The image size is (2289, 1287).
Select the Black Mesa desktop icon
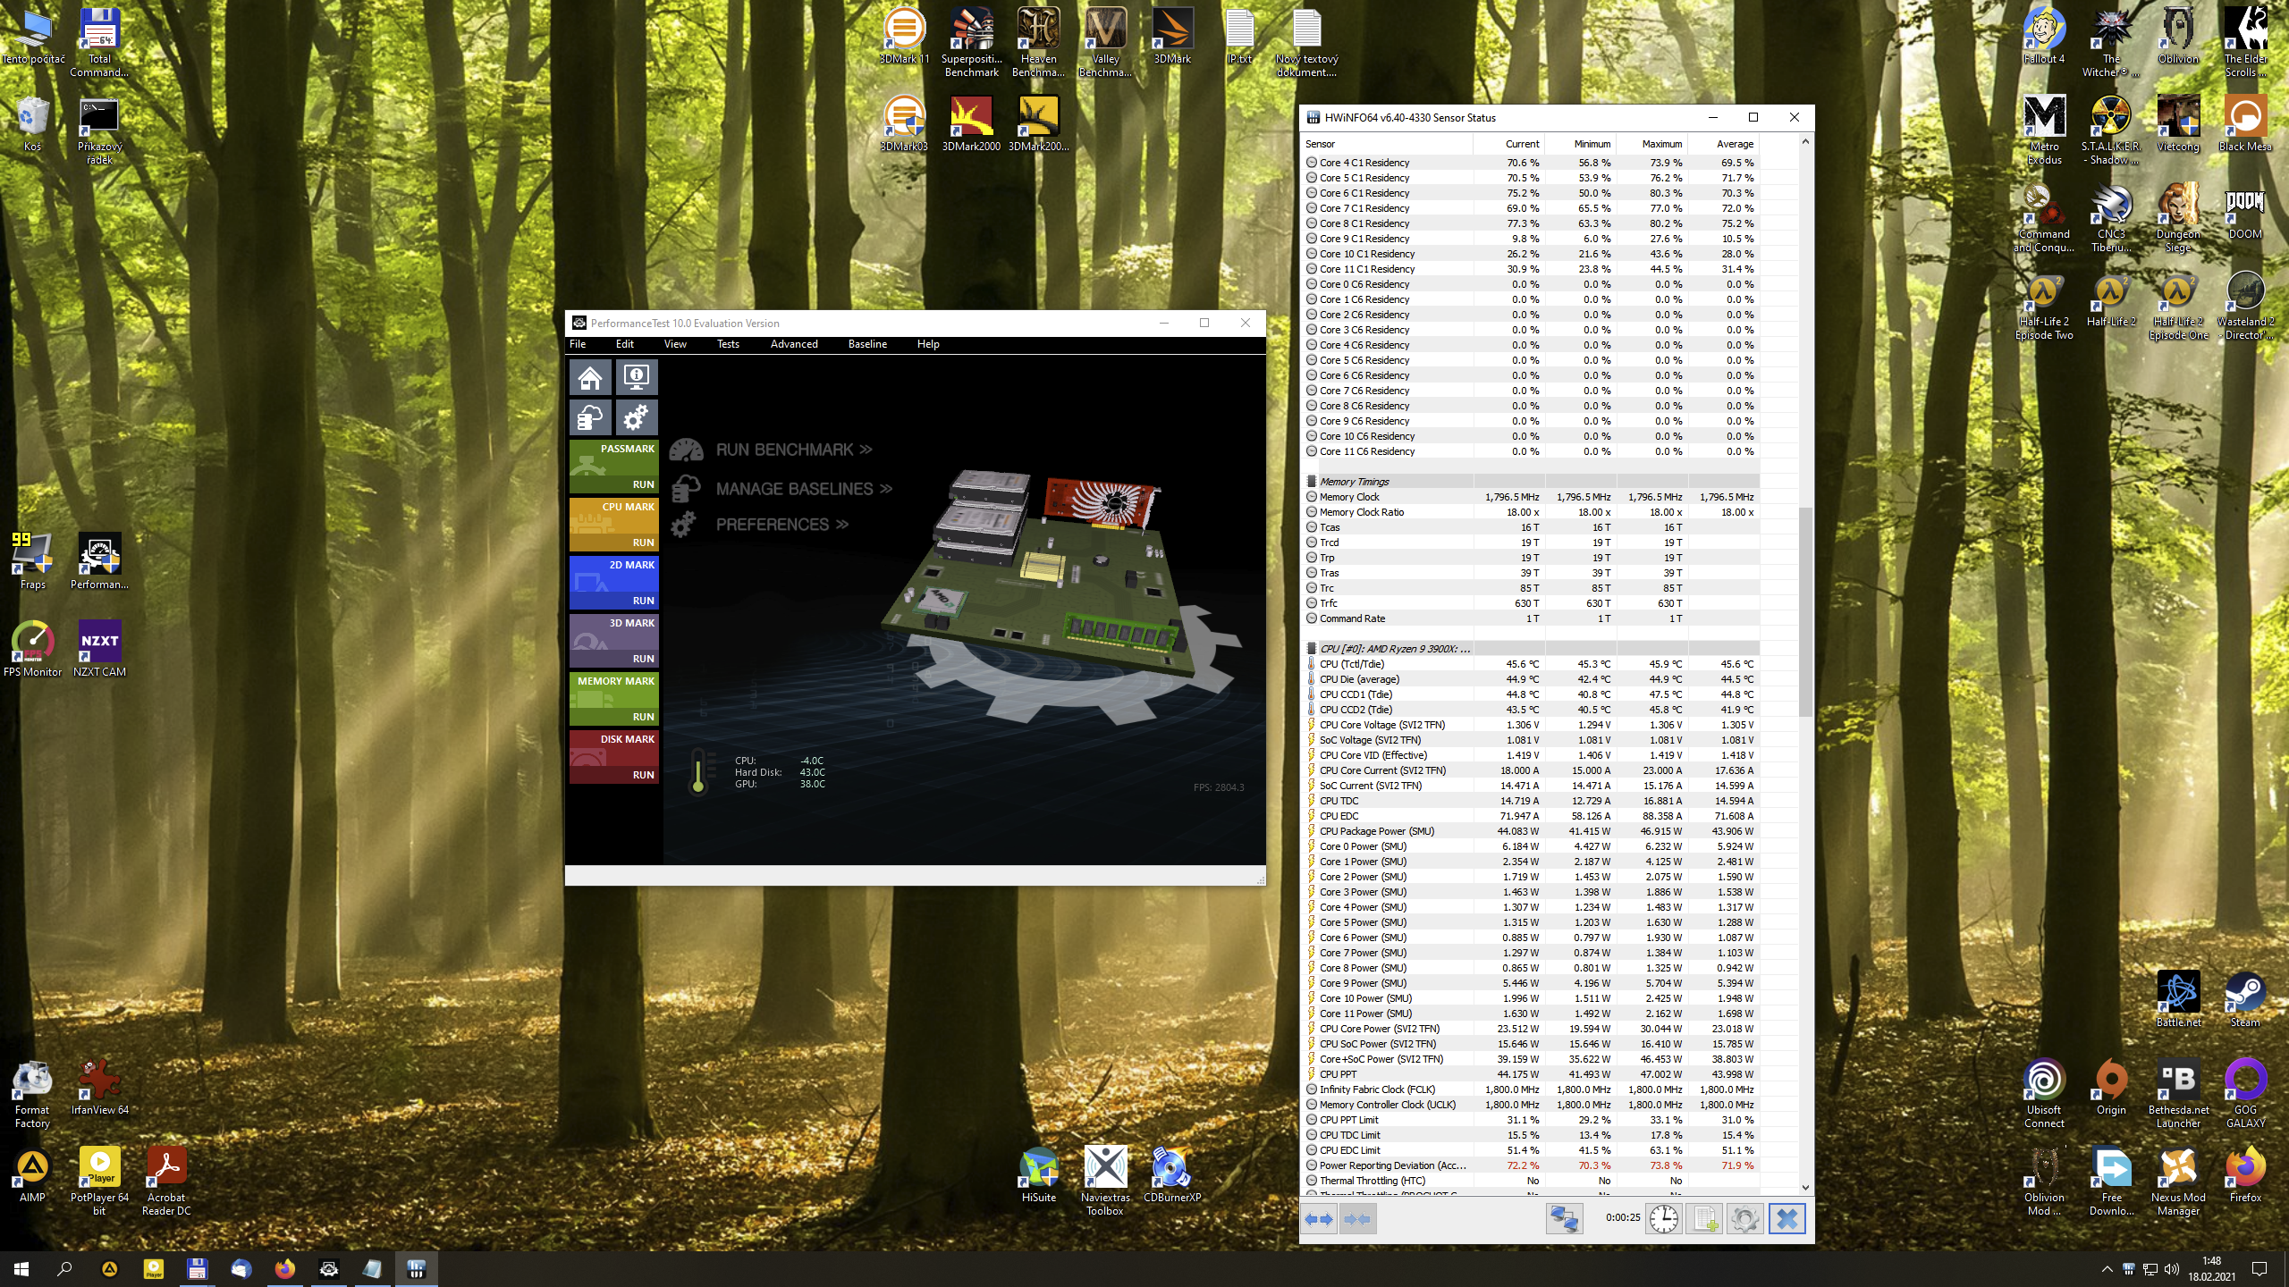point(2245,124)
